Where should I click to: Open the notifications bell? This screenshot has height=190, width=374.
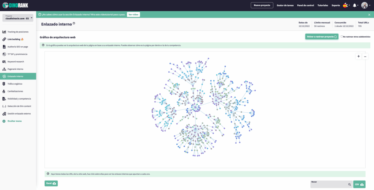354,5
